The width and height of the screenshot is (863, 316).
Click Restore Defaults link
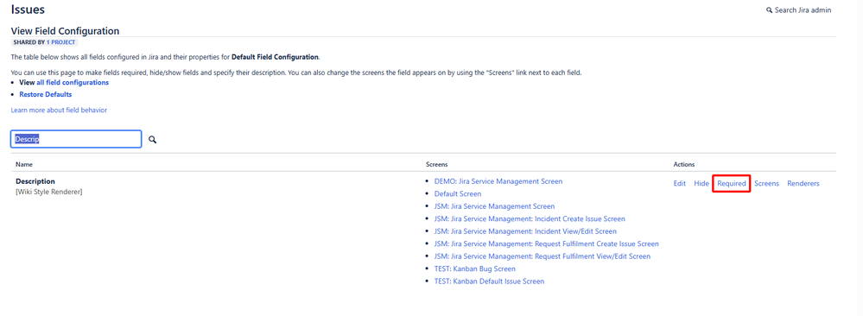click(45, 94)
